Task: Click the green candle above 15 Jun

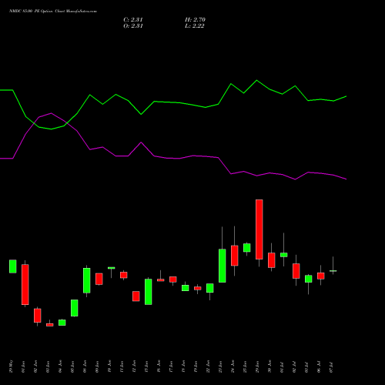Action: coord(149,292)
